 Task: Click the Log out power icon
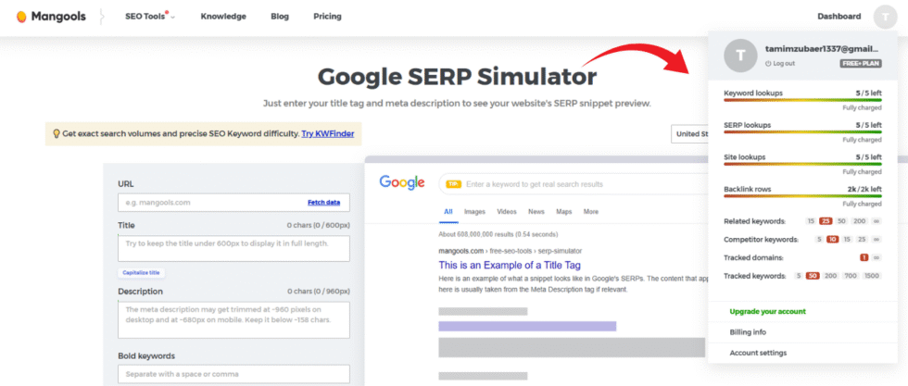(x=768, y=63)
